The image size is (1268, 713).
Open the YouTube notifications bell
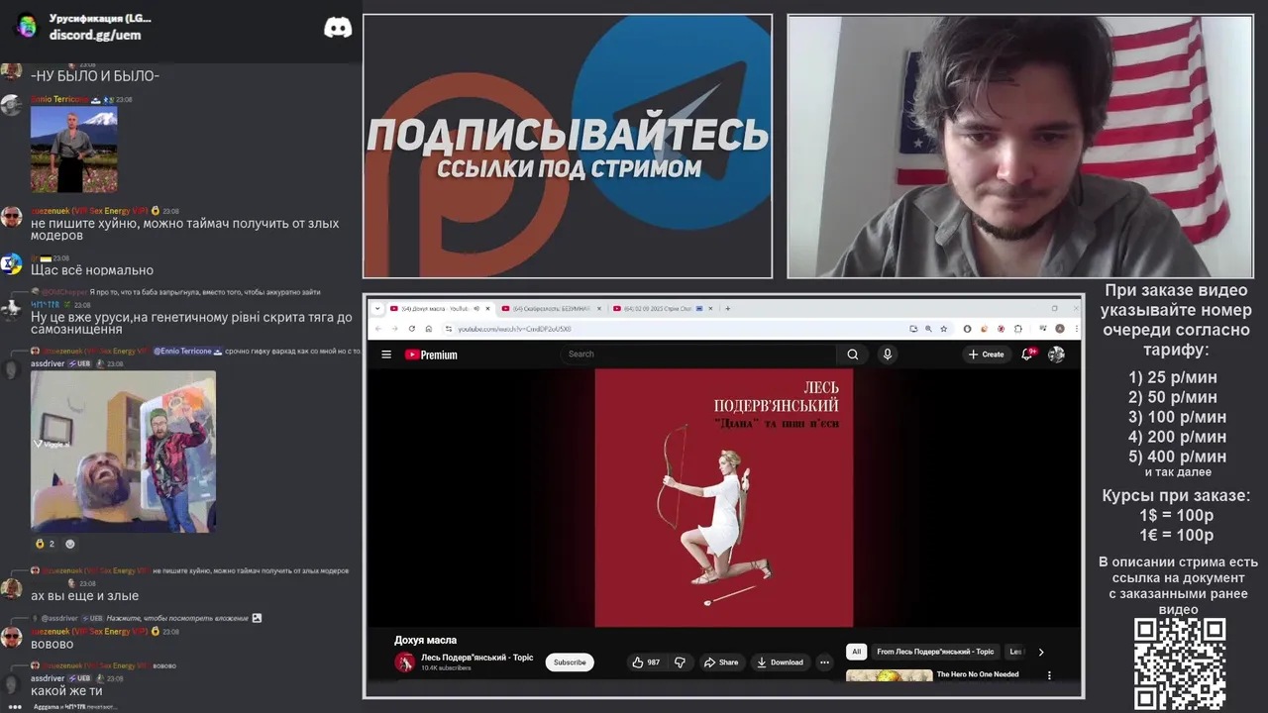(1027, 354)
